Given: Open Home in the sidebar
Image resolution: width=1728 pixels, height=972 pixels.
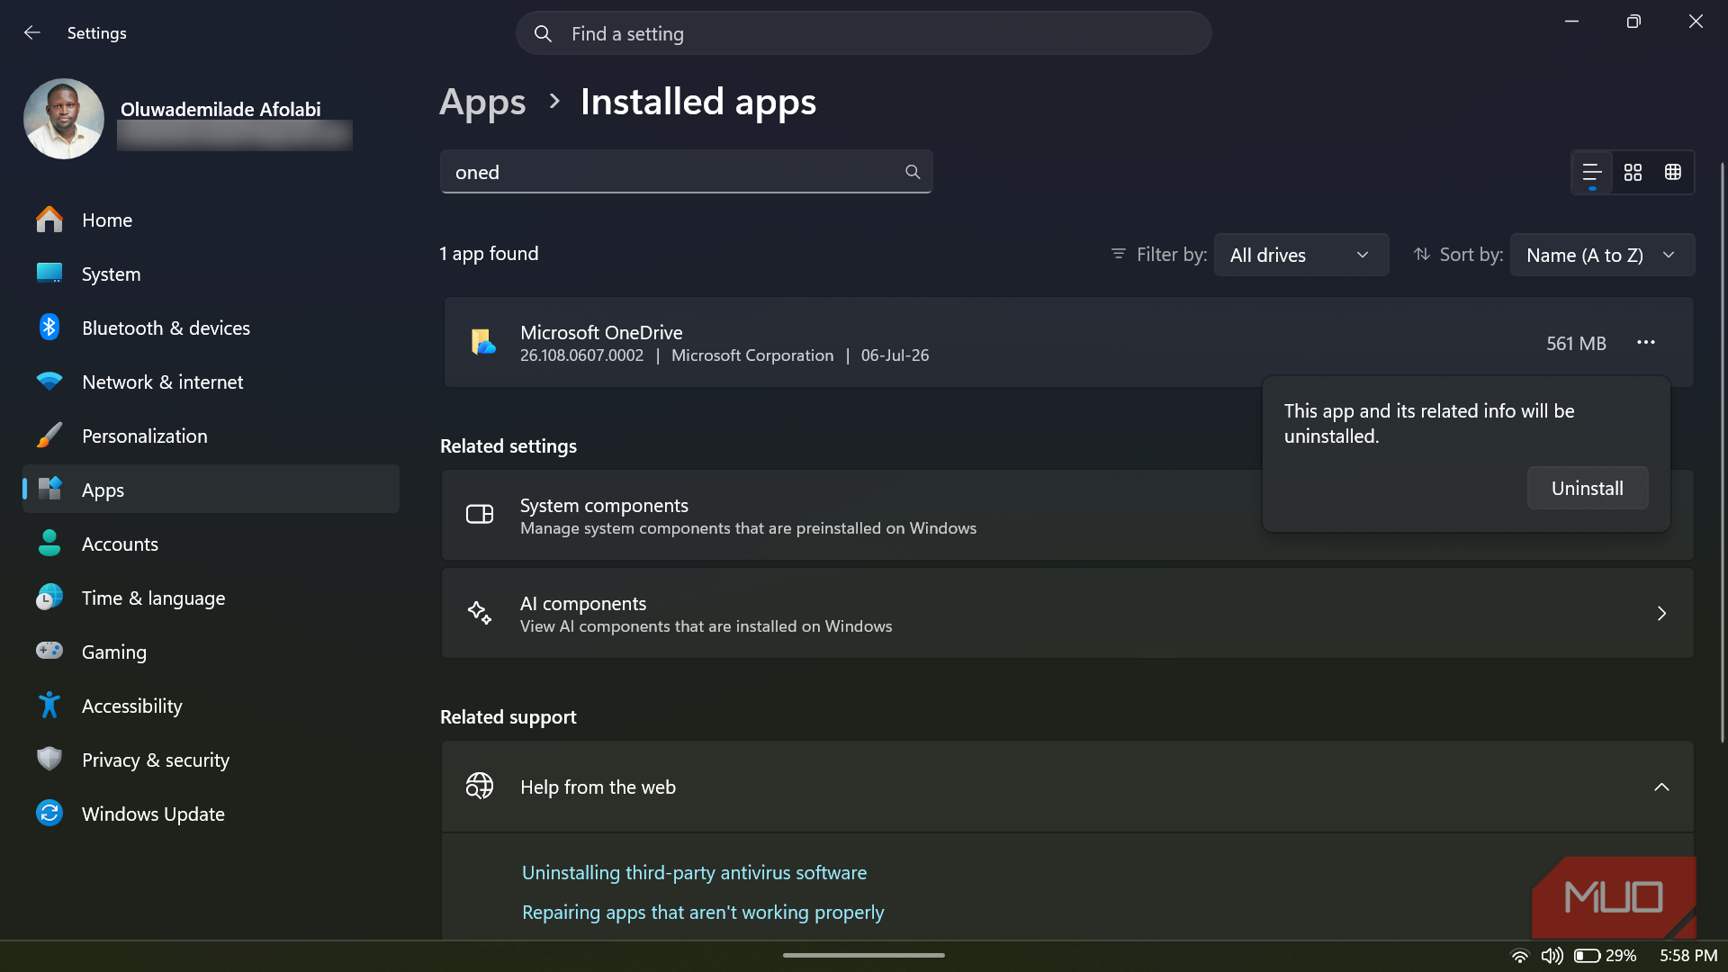Looking at the screenshot, I should click(x=211, y=220).
